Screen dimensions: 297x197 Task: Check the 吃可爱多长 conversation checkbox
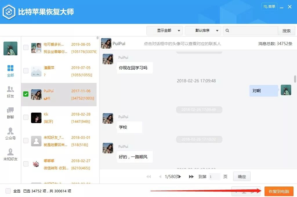click(26, 47)
